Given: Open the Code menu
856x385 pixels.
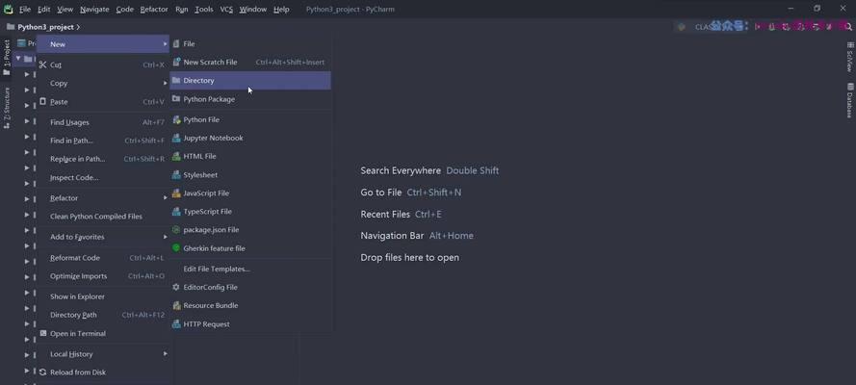Looking at the screenshot, I should pos(125,10).
